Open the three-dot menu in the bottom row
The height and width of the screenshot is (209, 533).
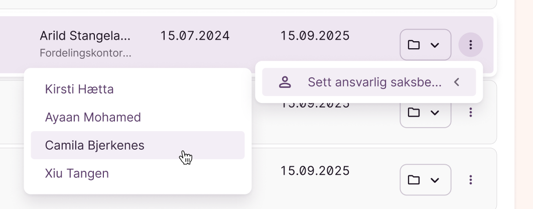coord(470,179)
